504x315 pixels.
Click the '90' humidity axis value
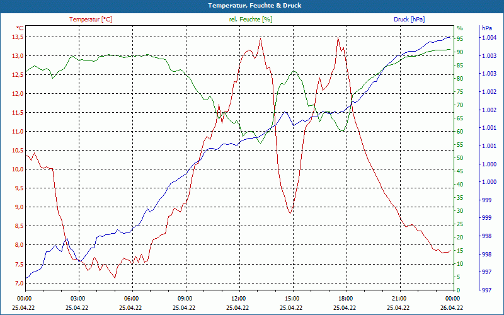460,52
